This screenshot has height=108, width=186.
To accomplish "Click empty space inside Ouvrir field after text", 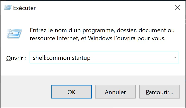I will [131, 57].
